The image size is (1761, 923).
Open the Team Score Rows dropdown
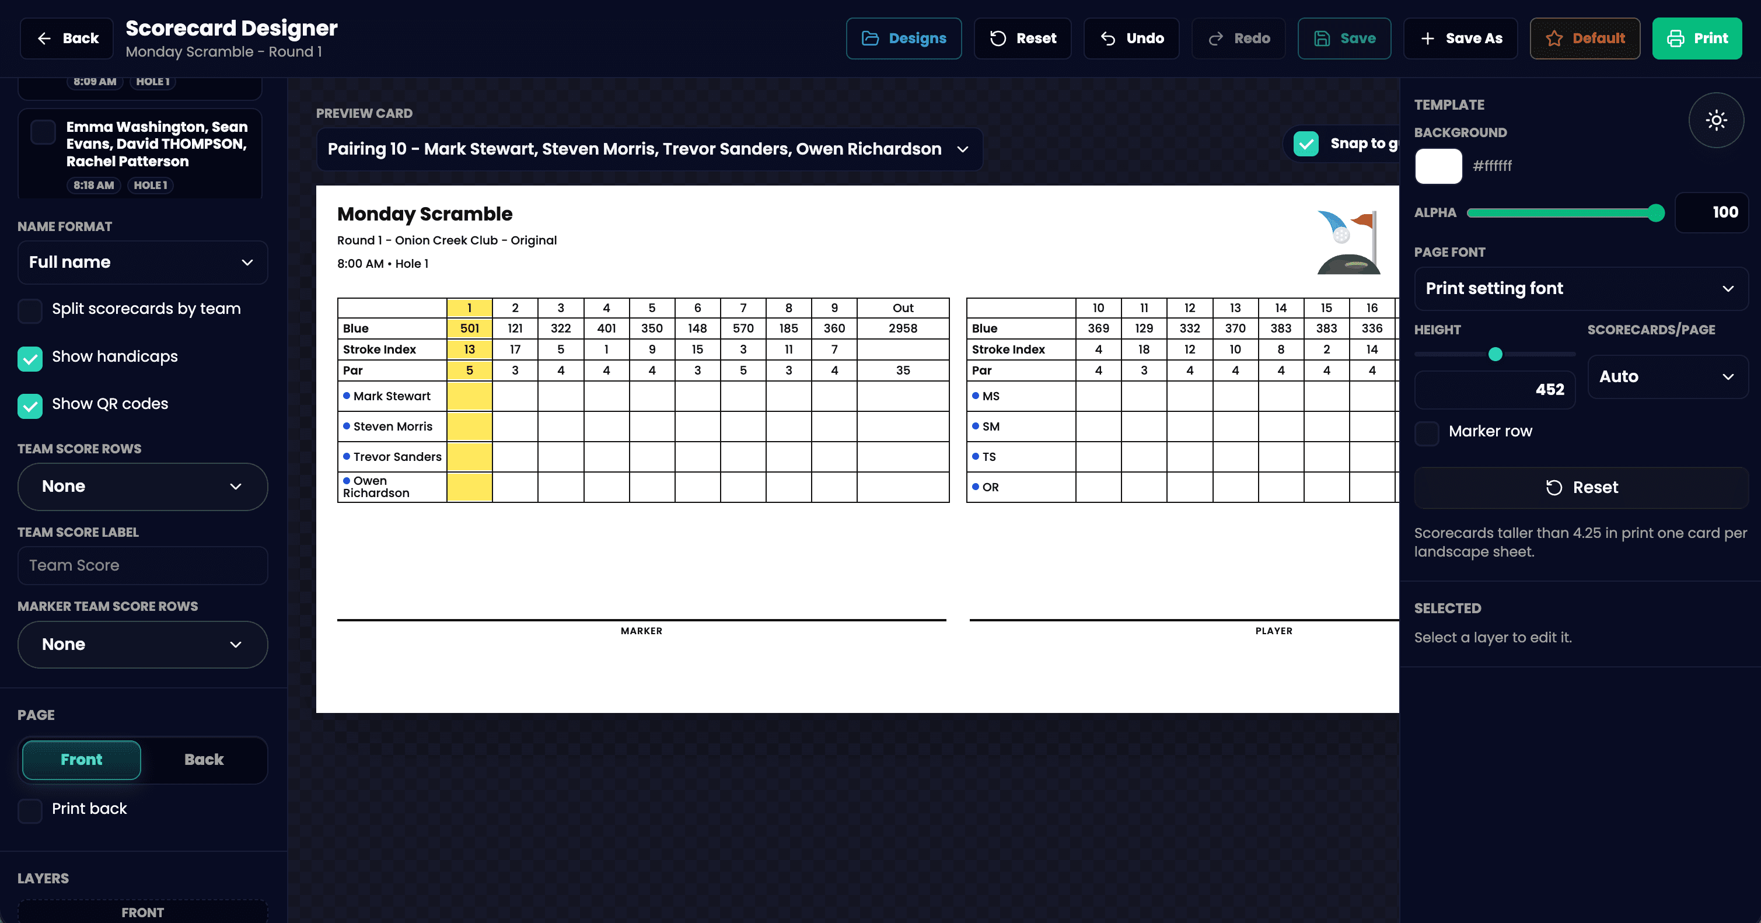[x=142, y=487]
